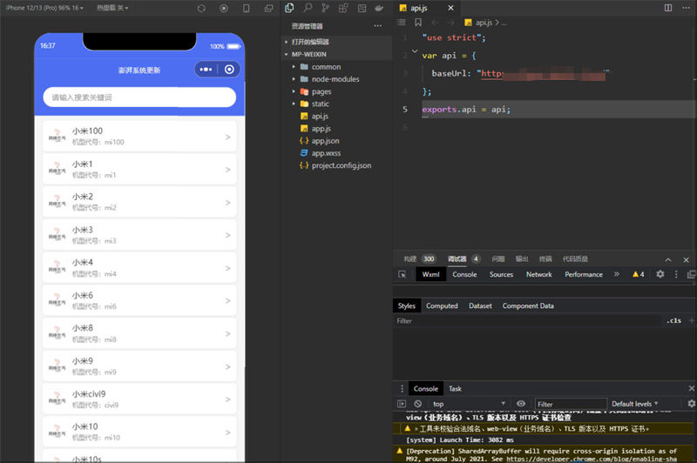
Task: Open the devtools more options vertical dots
Action: [676, 274]
